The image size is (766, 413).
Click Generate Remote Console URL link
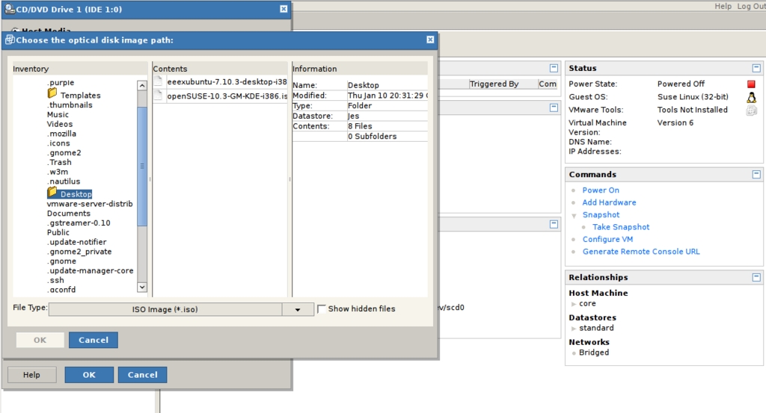[x=641, y=252]
